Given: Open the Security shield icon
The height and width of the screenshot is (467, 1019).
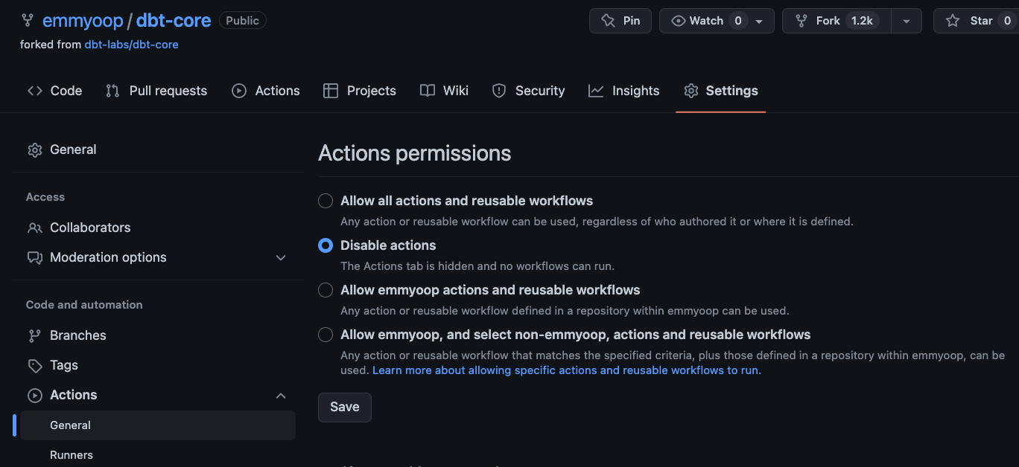Looking at the screenshot, I should pyautogui.click(x=498, y=90).
